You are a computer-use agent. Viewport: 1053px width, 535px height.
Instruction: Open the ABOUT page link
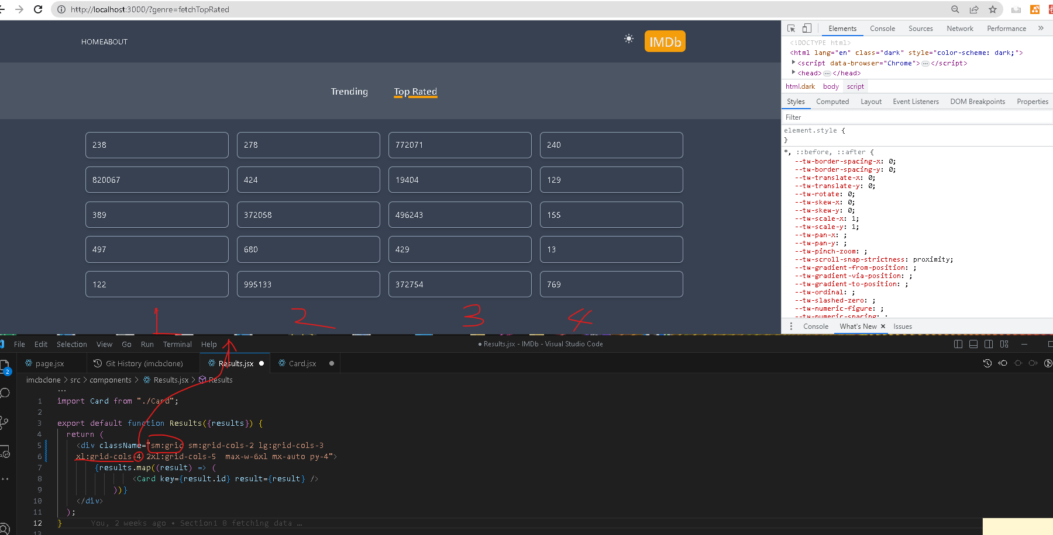coord(115,42)
